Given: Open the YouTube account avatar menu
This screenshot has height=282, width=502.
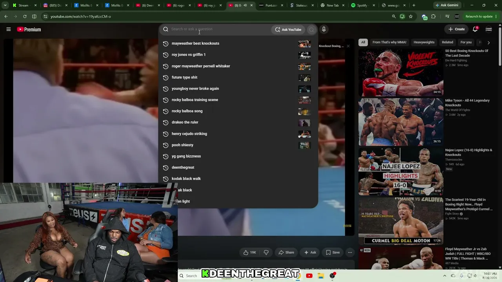Looking at the screenshot, I should (x=489, y=29).
